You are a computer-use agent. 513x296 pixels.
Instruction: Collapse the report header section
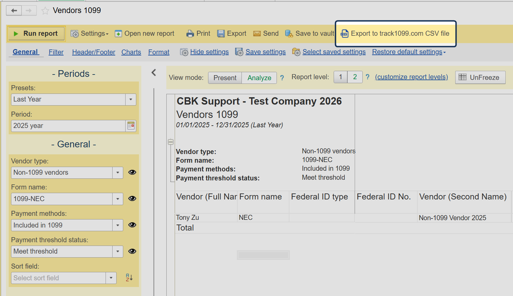click(x=171, y=142)
